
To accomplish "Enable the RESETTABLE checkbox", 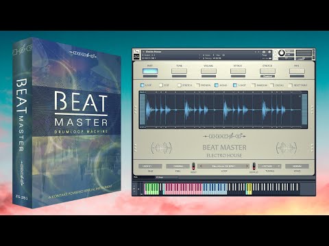I will [x=291, y=85].
